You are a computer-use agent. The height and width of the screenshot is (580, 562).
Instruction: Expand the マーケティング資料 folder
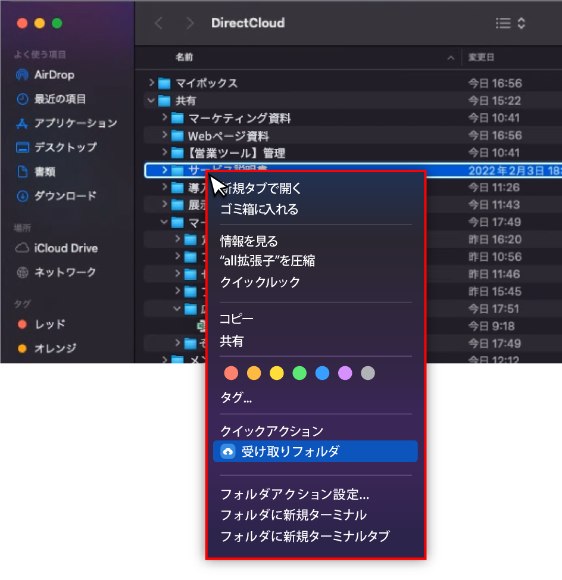coord(164,117)
